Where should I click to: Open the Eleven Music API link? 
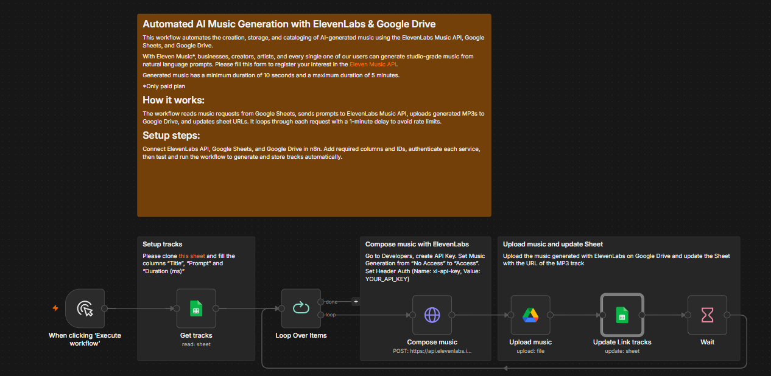(373, 64)
